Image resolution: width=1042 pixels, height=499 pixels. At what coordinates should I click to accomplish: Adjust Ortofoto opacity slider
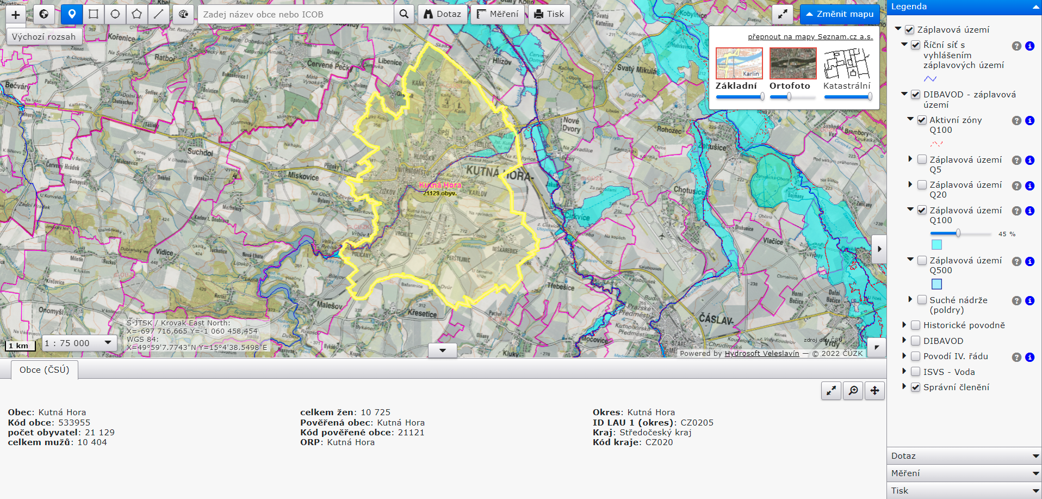(x=793, y=97)
